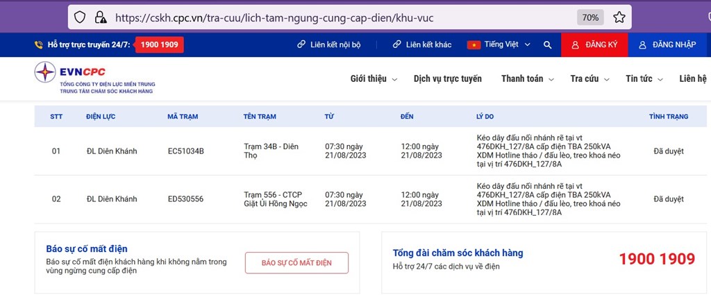This screenshot has width=711, height=304.
Task: Expand the Tiếng Việt language dropdown
Action: tap(506, 45)
